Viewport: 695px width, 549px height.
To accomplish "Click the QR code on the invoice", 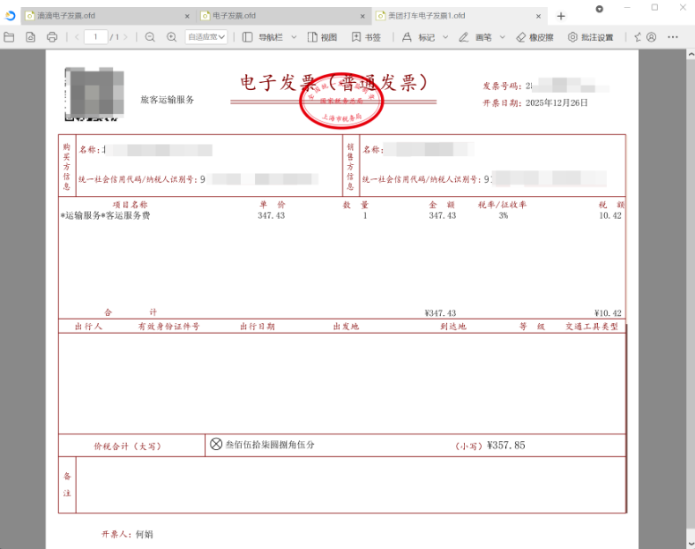I will tap(94, 94).
